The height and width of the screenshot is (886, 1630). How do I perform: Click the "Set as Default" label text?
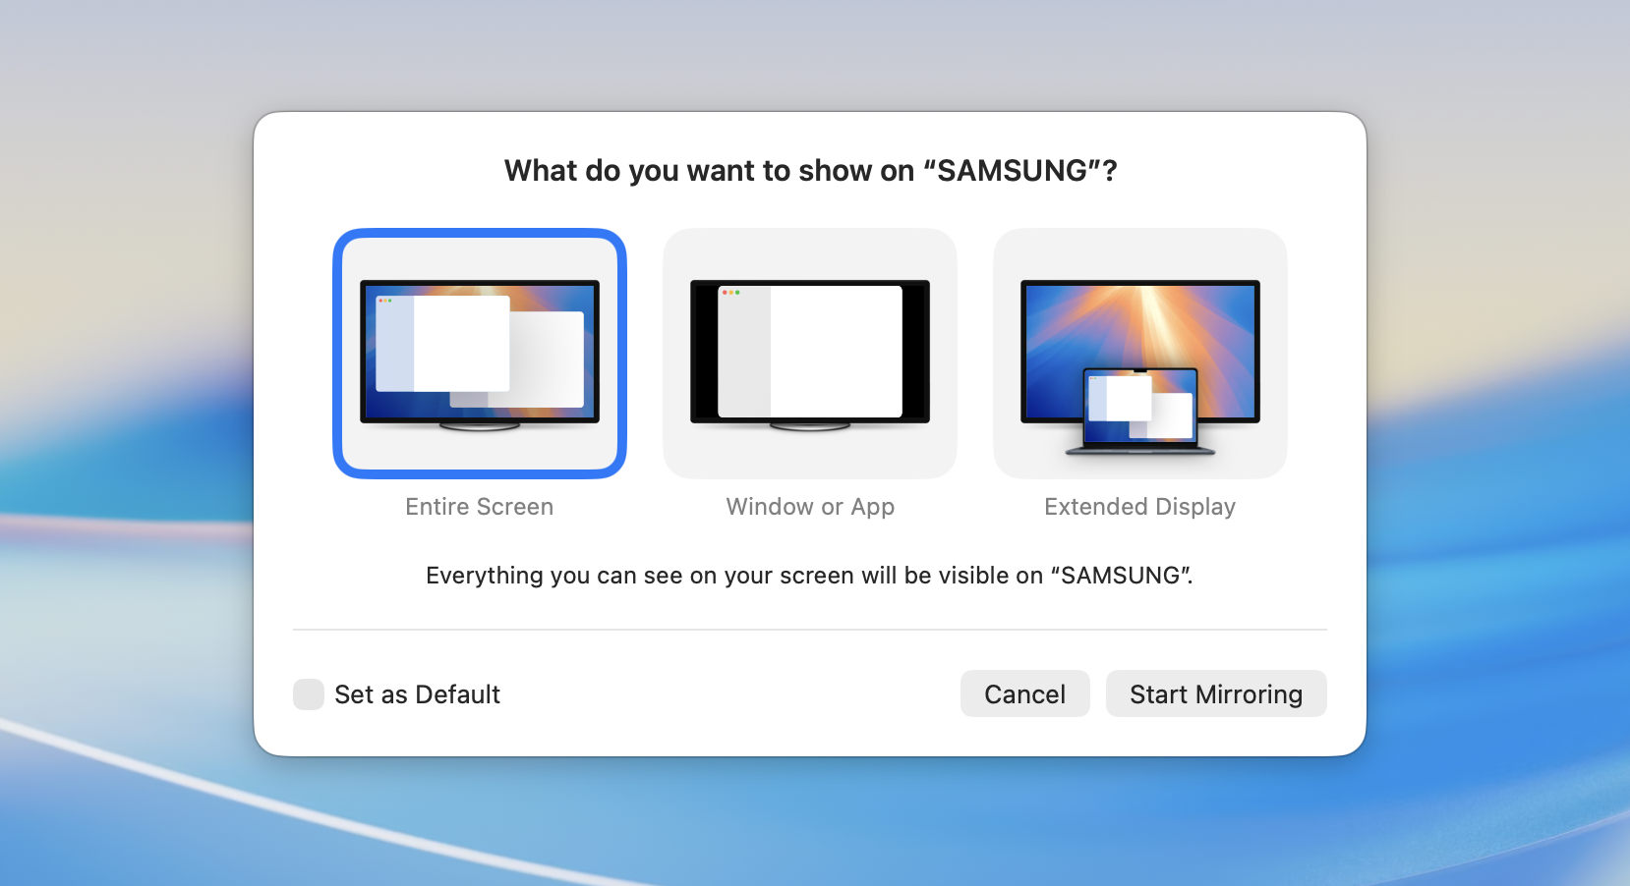point(417,694)
